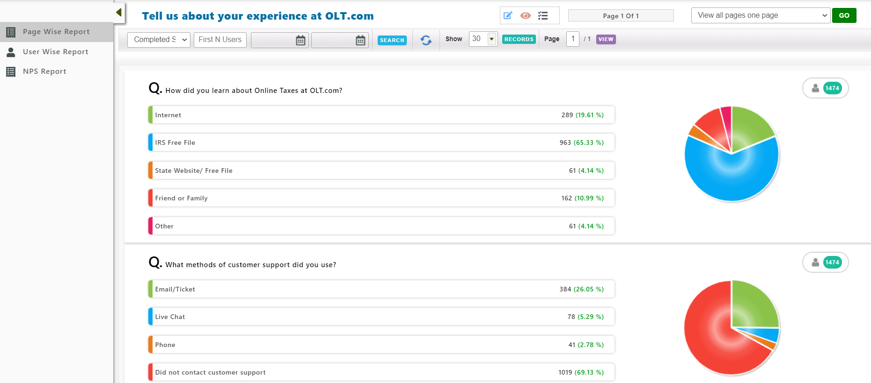871x383 pixels.
Task: Click the survey title about OLT.com experience
Action: pos(258,16)
